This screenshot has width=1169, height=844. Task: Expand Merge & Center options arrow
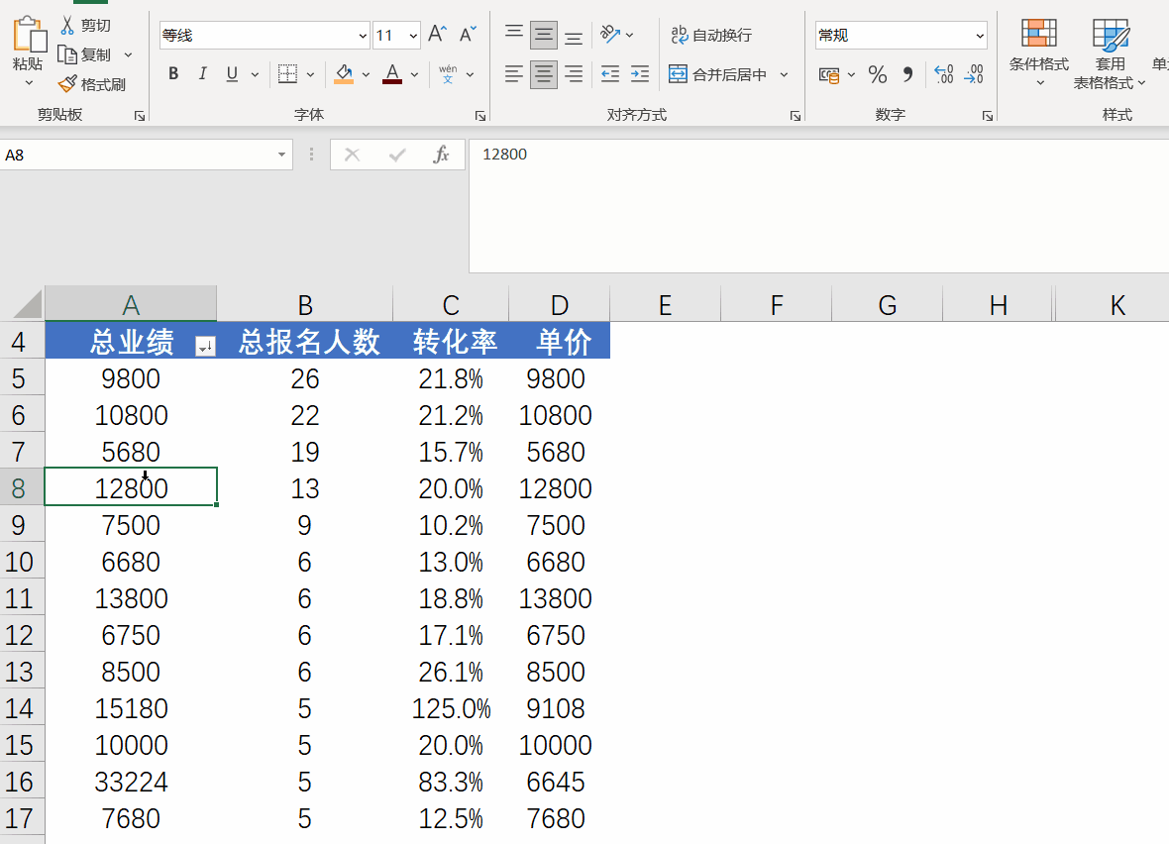(784, 74)
